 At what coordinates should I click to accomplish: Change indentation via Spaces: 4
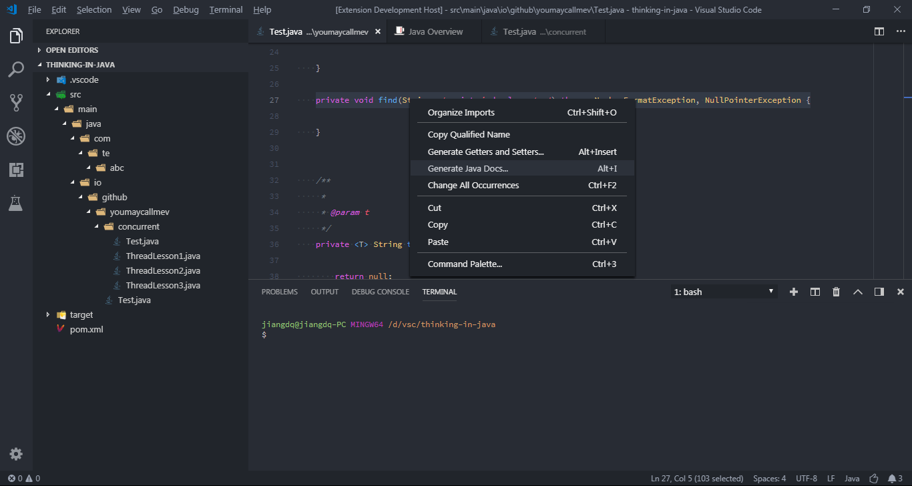(x=769, y=479)
